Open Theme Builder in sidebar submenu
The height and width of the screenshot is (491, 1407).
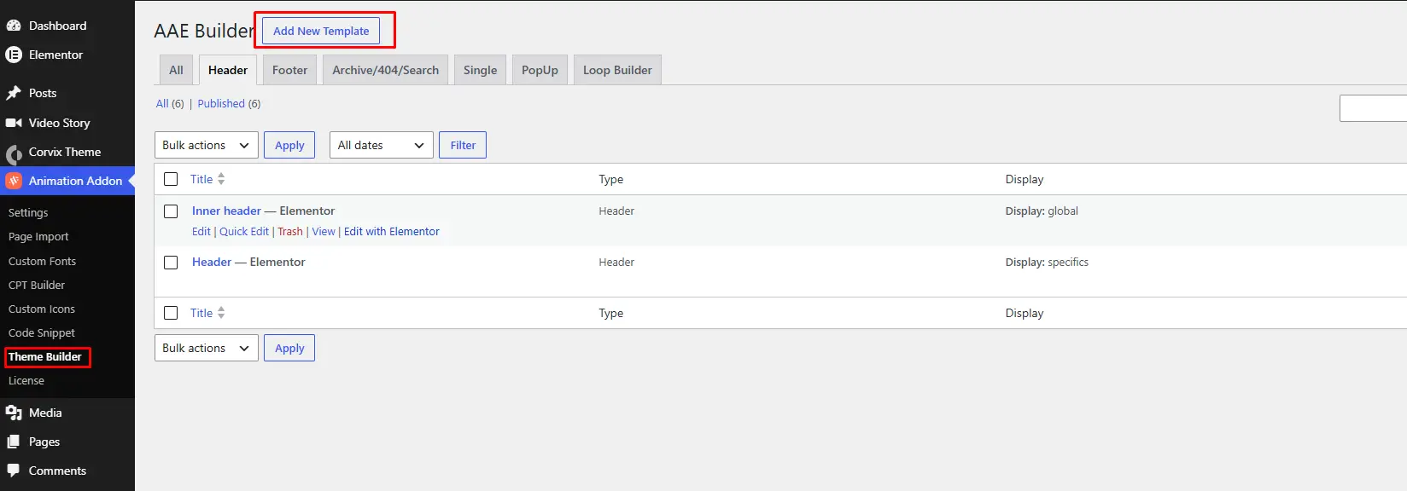click(x=45, y=356)
